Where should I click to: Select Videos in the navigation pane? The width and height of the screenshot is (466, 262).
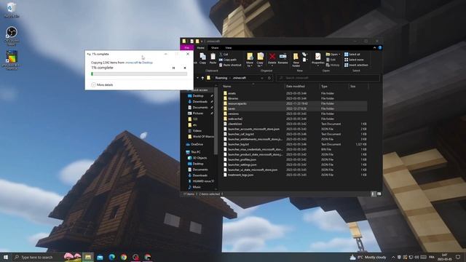(195, 131)
